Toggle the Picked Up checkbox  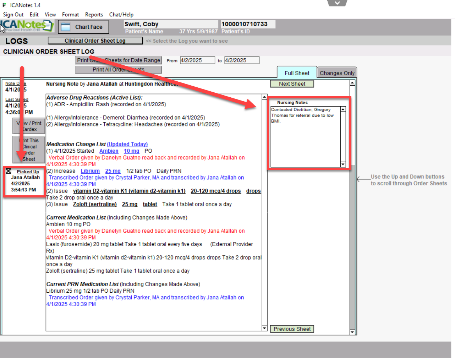tap(9, 171)
